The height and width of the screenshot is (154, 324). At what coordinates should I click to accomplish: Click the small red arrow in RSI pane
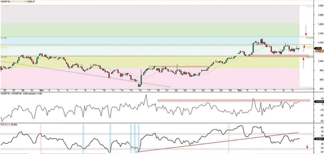click(307, 147)
